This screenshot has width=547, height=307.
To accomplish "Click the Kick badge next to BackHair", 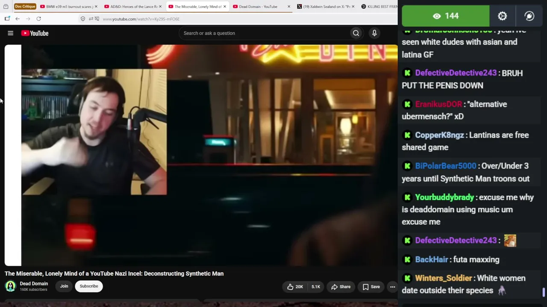I will click(407, 259).
